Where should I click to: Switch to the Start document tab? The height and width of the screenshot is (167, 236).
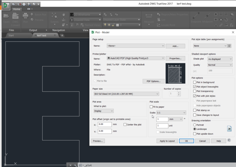point(11,35)
